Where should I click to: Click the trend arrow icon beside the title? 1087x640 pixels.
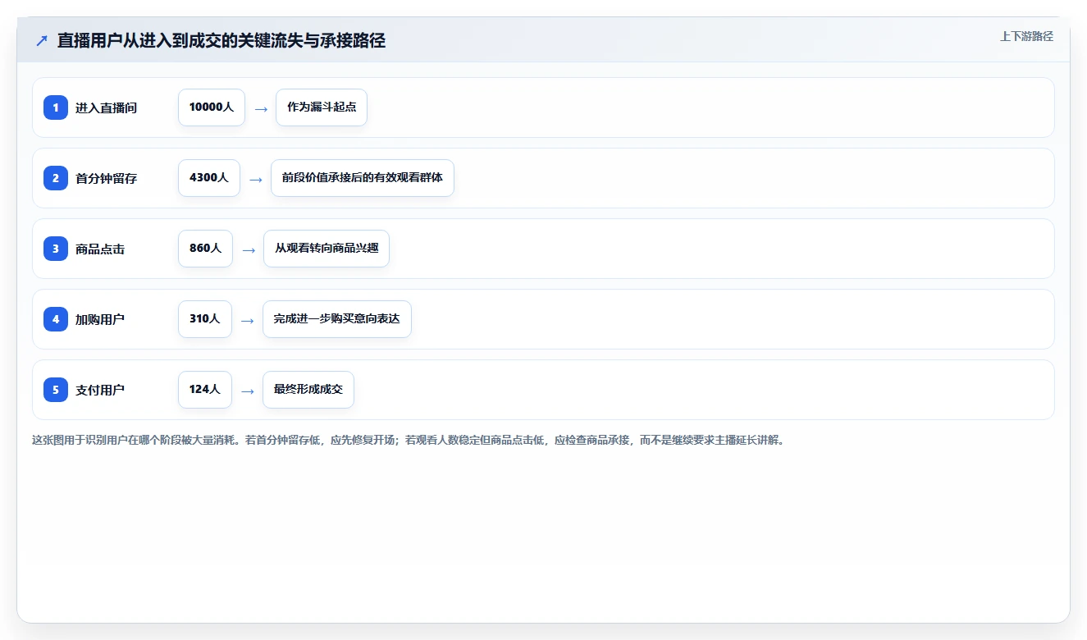(42, 41)
